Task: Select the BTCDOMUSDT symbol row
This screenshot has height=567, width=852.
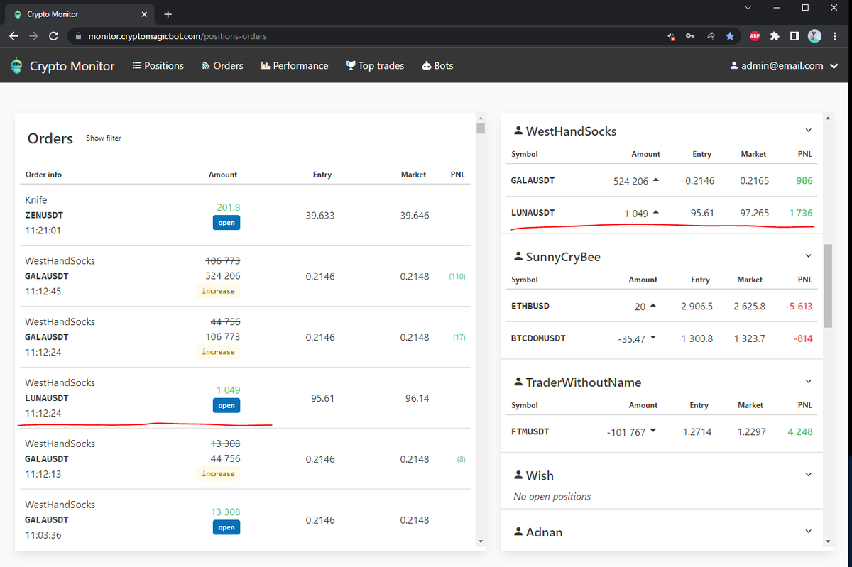Action: coord(662,338)
